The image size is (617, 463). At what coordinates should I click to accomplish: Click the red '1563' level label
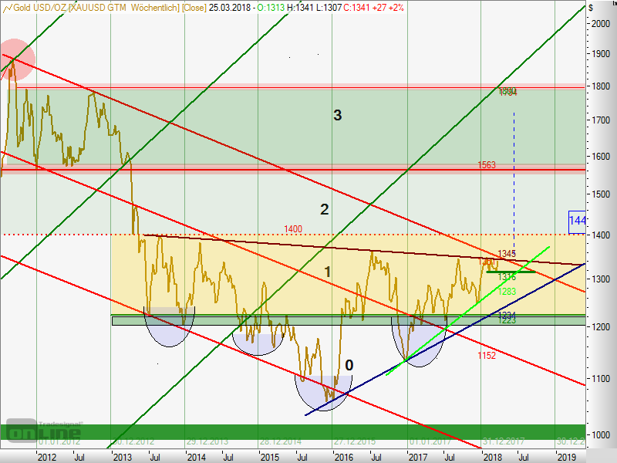tap(487, 164)
